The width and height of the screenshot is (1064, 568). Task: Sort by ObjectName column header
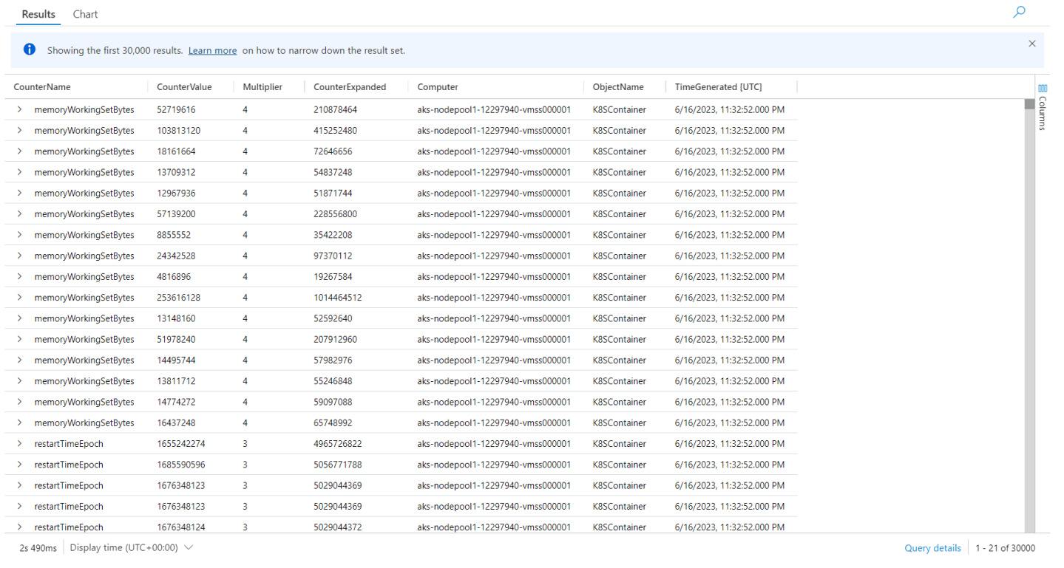[618, 87]
